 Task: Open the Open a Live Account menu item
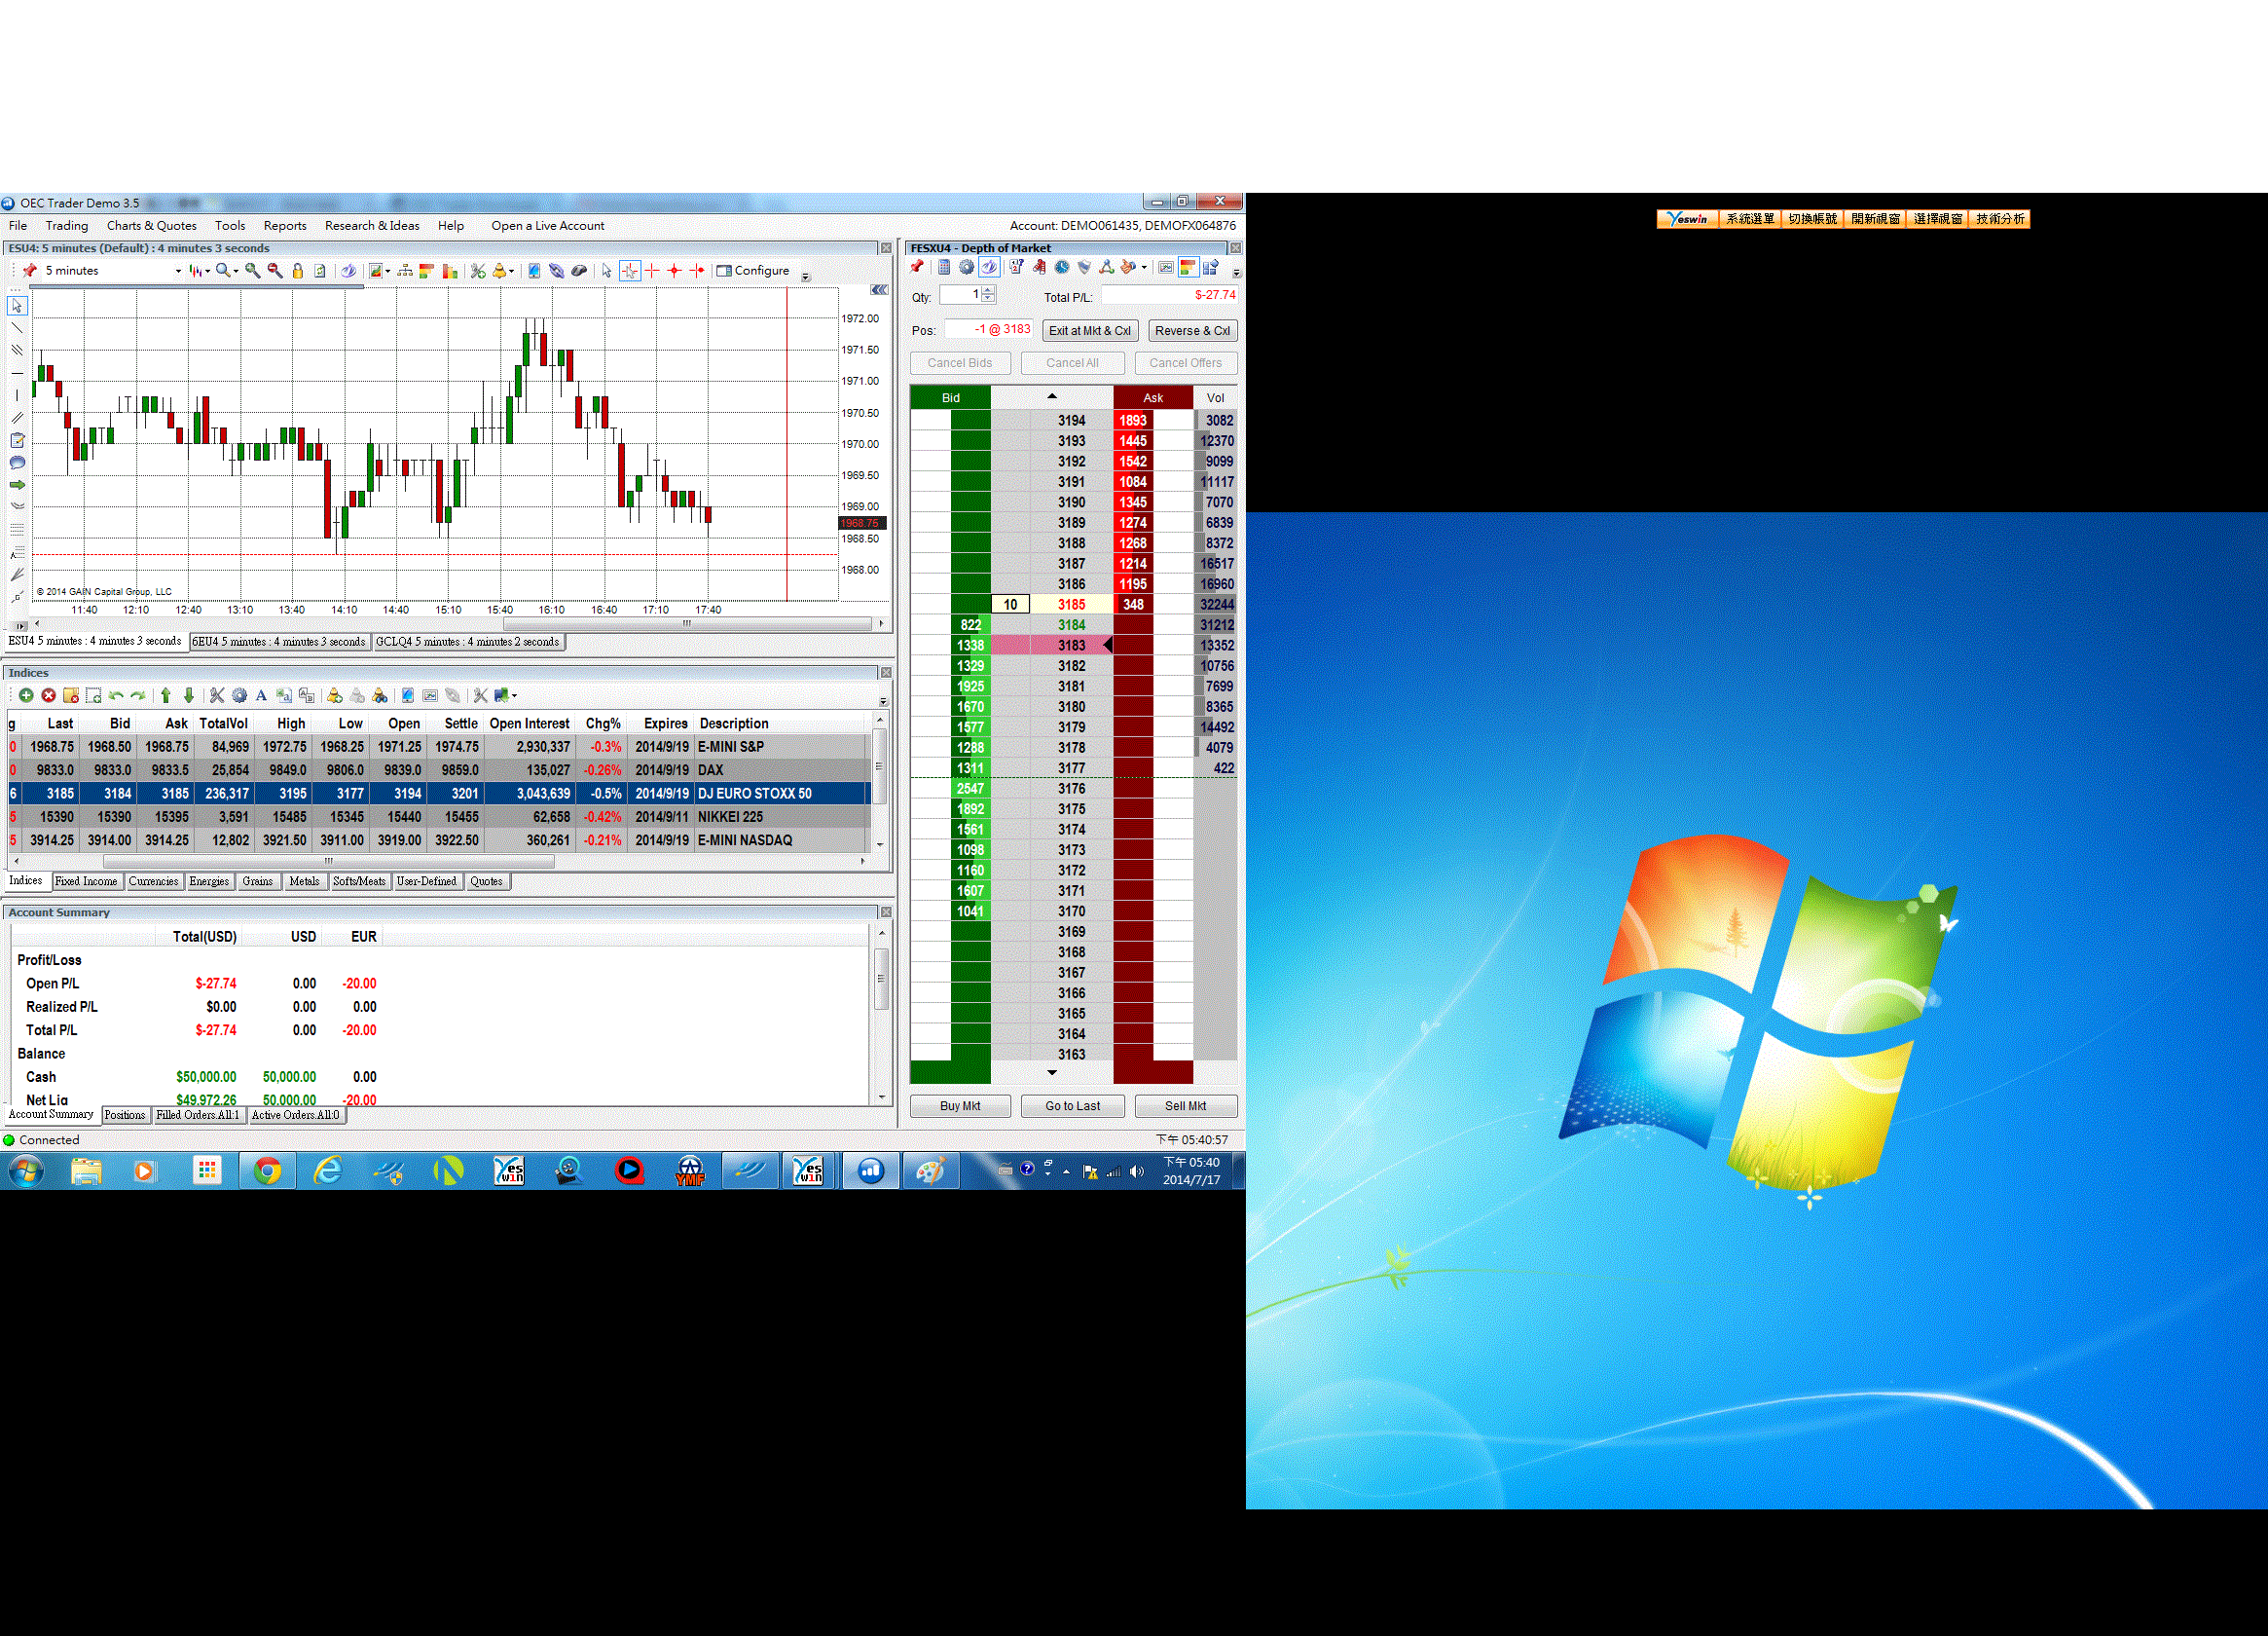tap(548, 226)
